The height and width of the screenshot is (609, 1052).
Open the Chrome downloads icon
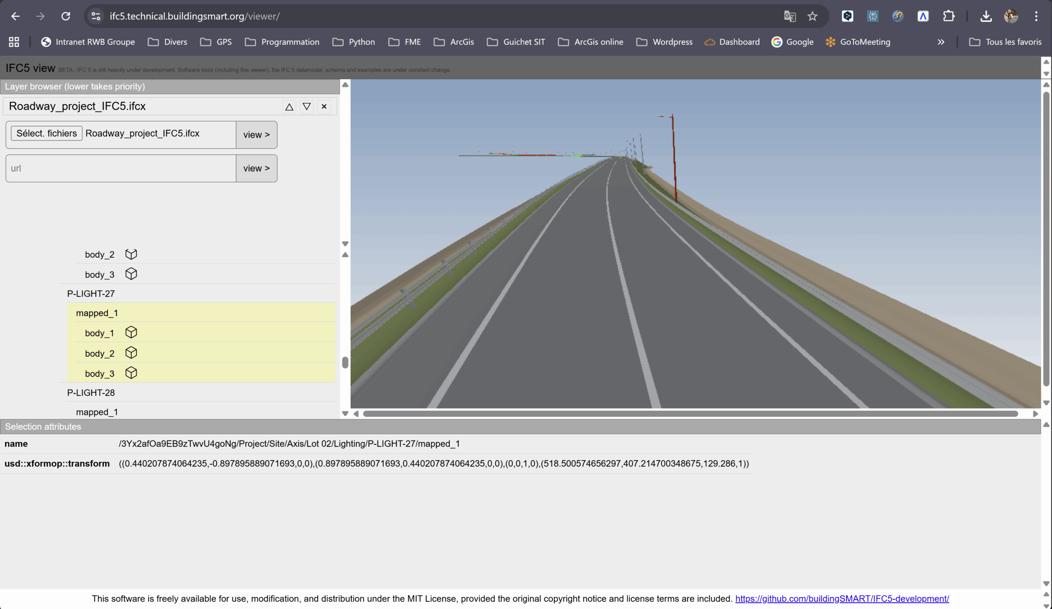pos(986,16)
